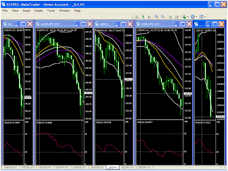228x171 pixels.
Task: Expand the Templates dropdown arrow
Action: 205,17
